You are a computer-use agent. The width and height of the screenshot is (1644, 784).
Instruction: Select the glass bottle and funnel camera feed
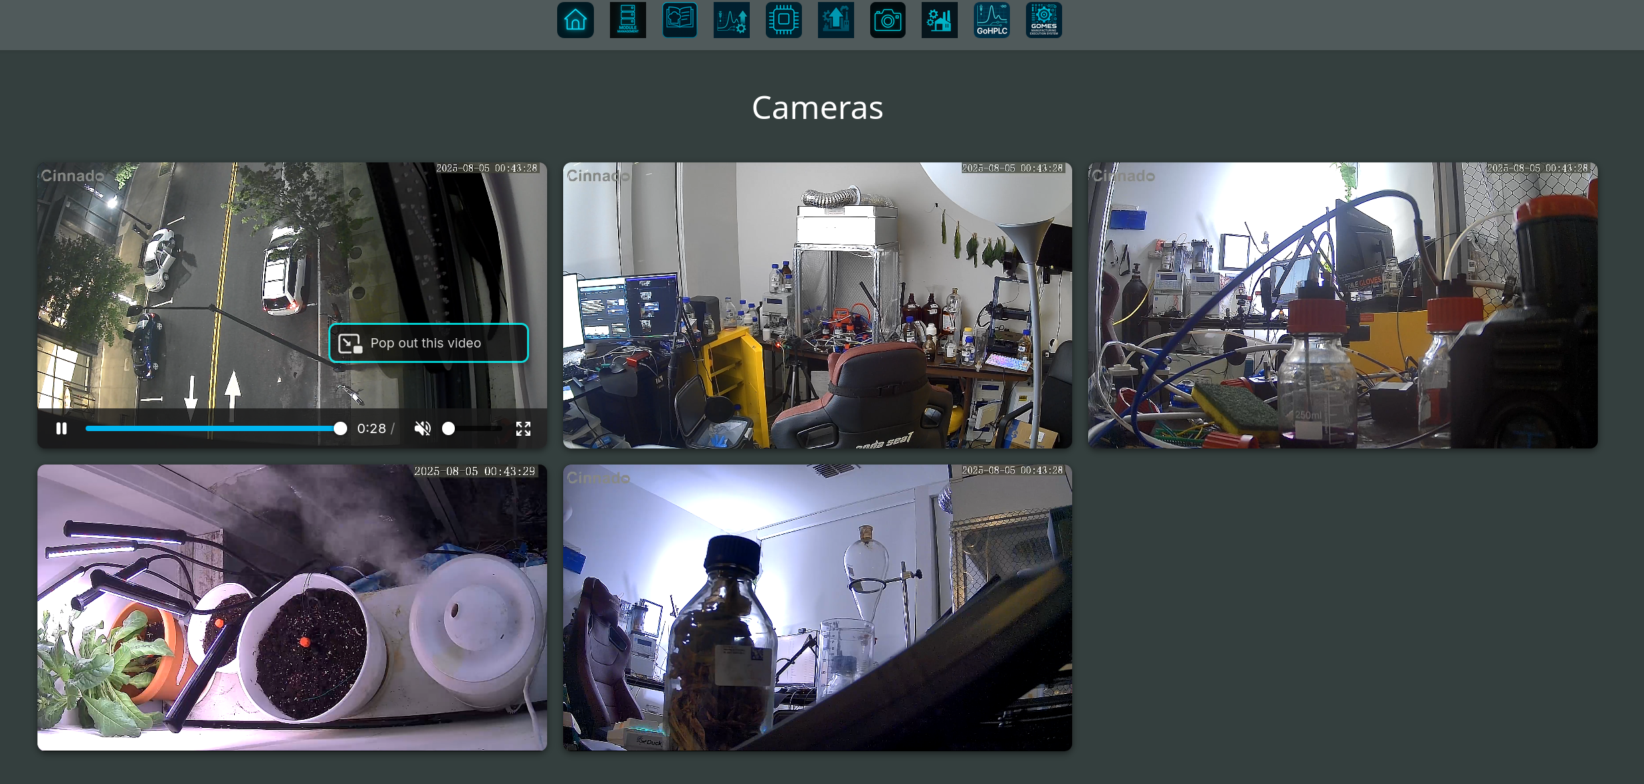817,608
